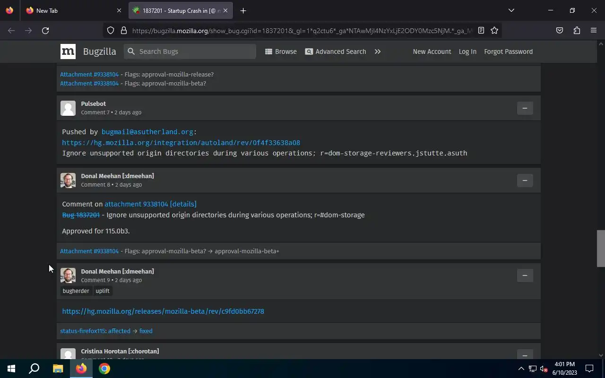
Task: Go back with the back arrow
Action: [11, 30]
